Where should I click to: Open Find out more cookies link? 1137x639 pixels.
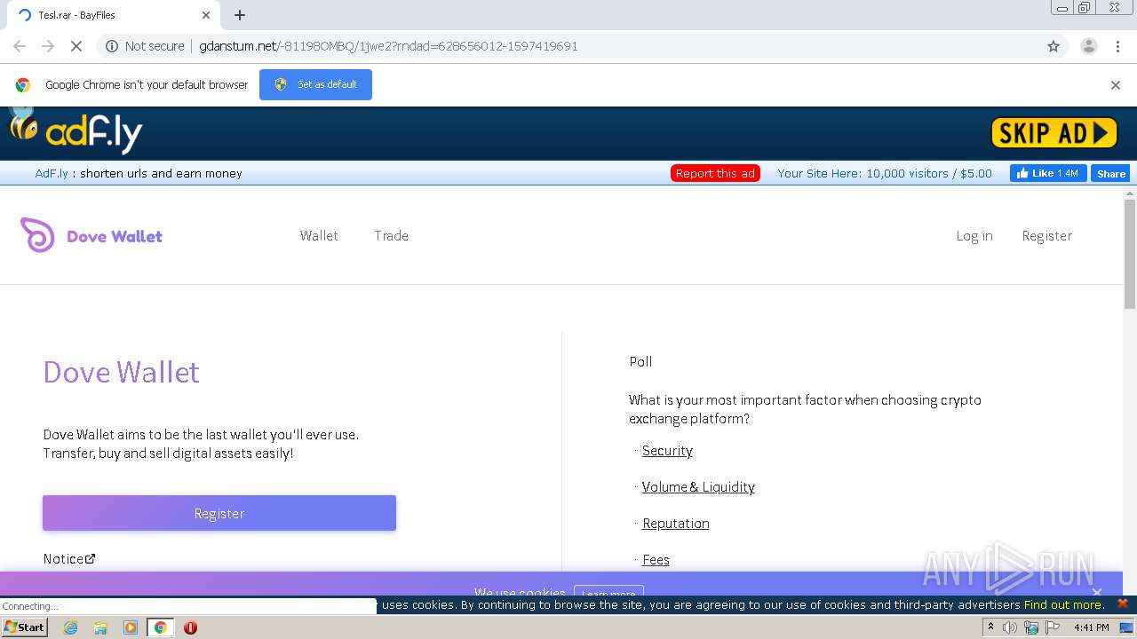click(x=1064, y=604)
